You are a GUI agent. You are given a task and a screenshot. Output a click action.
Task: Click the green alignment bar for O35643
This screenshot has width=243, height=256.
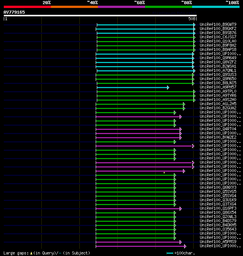[x=135, y=229]
